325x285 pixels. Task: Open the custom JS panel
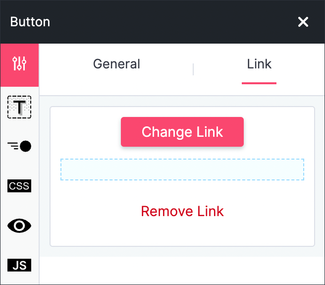pyautogui.click(x=19, y=265)
